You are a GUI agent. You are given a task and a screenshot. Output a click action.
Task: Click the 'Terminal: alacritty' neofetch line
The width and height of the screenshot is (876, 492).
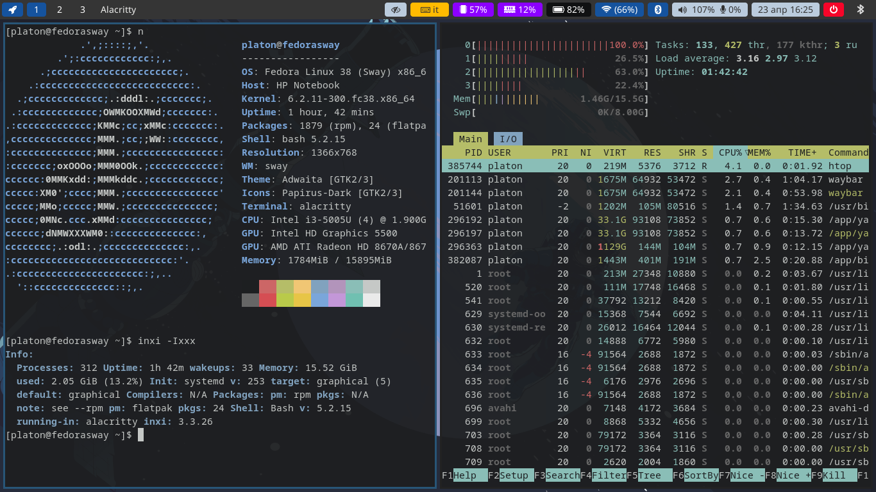[296, 206]
